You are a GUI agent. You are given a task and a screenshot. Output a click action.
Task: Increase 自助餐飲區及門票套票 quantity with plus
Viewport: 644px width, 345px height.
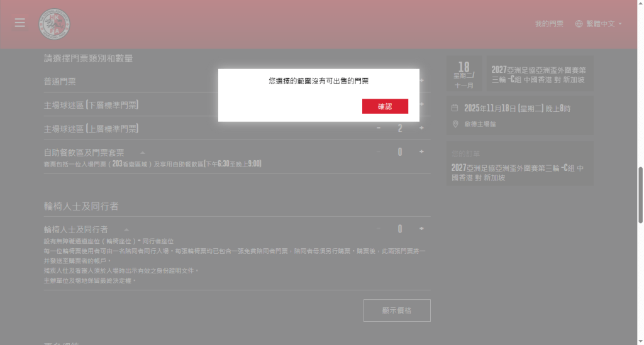pyautogui.click(x=421, y=152)
